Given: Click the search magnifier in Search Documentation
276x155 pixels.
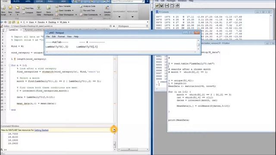Looking at the screenshot, I should [x=143, y=1].
